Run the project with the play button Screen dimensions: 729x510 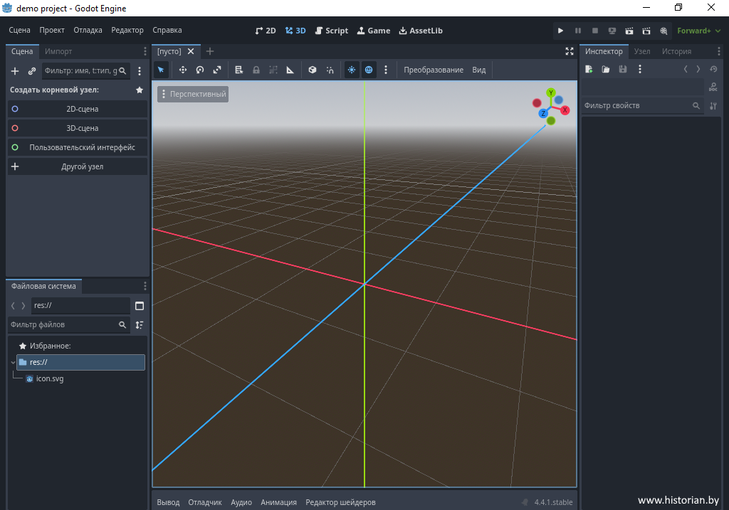coord(560,31)
